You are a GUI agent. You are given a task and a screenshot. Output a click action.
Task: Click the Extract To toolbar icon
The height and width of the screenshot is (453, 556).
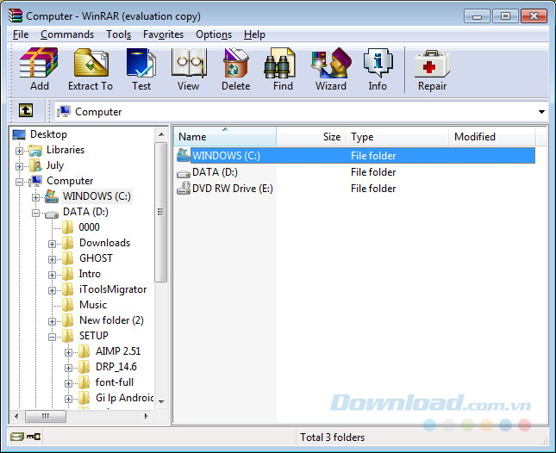(91, 69)
